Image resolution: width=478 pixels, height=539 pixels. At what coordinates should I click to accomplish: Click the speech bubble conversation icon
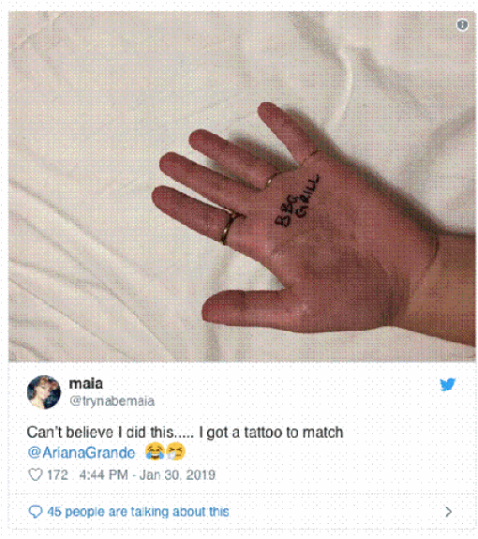(35, 512)
